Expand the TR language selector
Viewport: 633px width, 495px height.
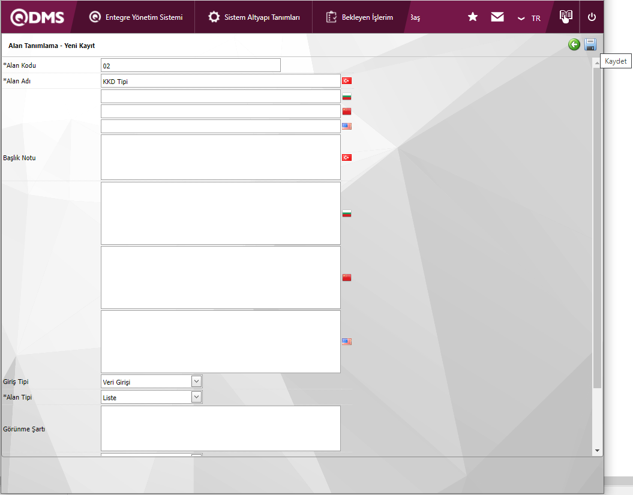(529, 18)
